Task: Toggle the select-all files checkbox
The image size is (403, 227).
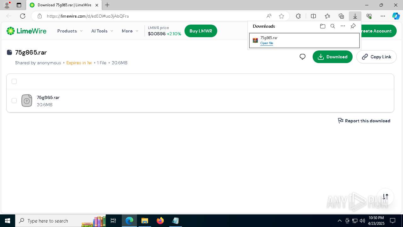Action: click(x=14, y=81)
